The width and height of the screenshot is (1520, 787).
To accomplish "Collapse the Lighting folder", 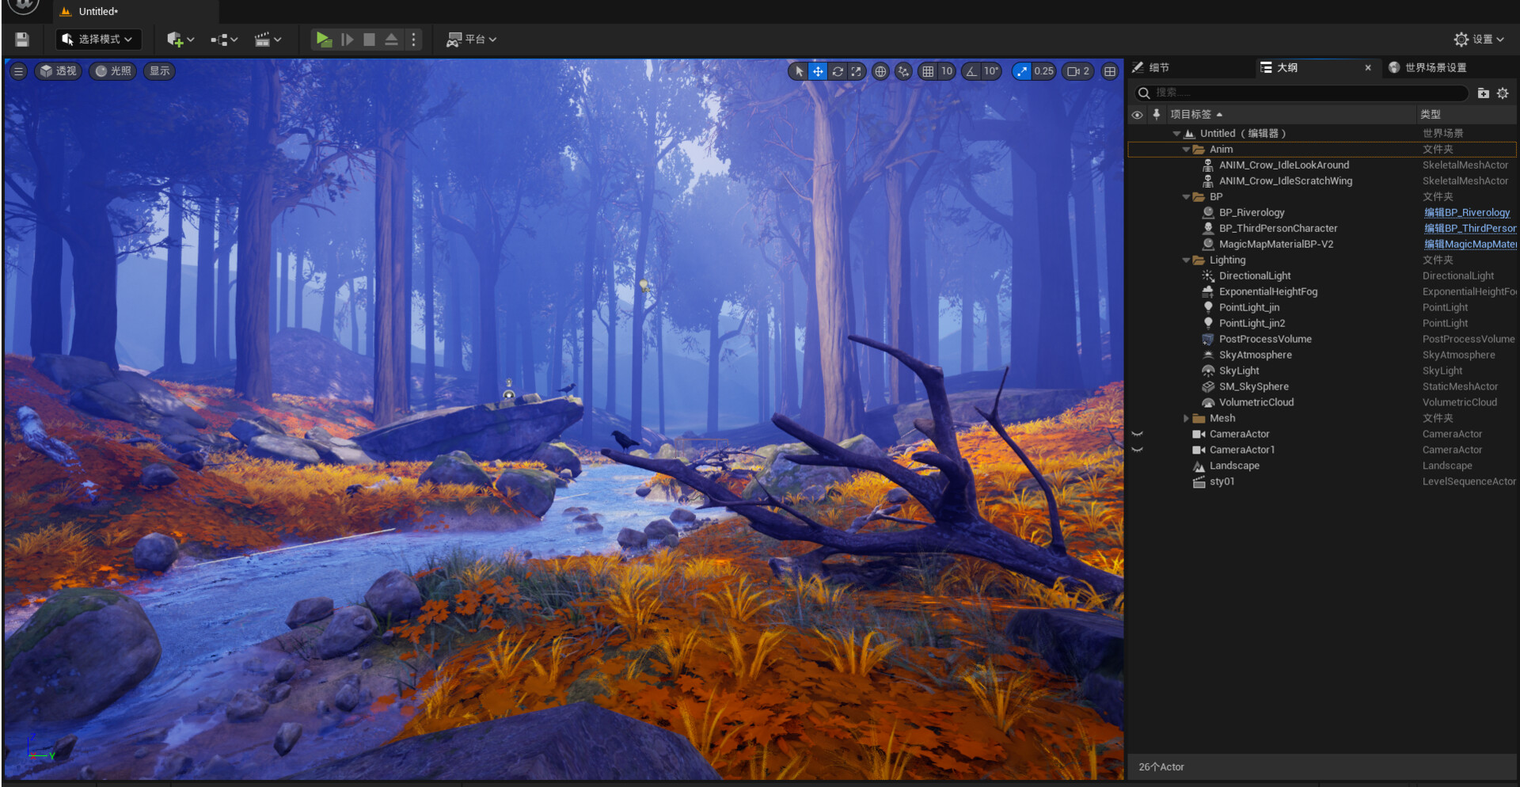I will (1185, 260).
